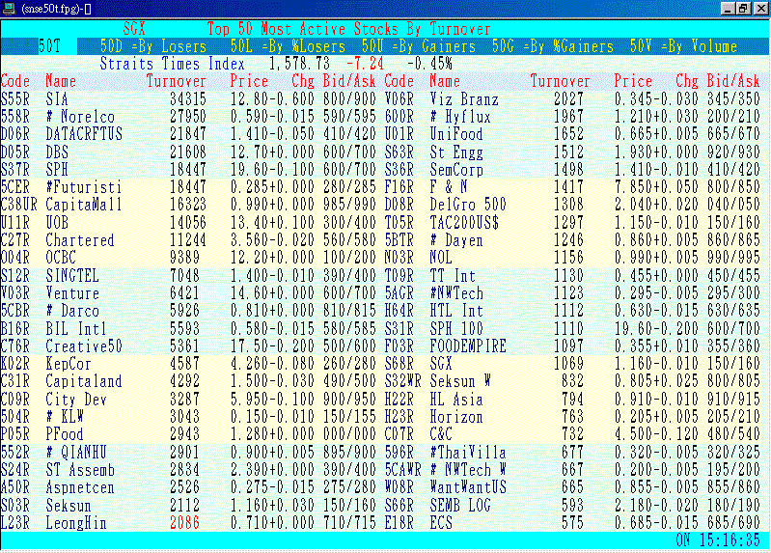This screenshot has height=553, width=771.
Task: Click the right Turnover column header
Action: 560,81
